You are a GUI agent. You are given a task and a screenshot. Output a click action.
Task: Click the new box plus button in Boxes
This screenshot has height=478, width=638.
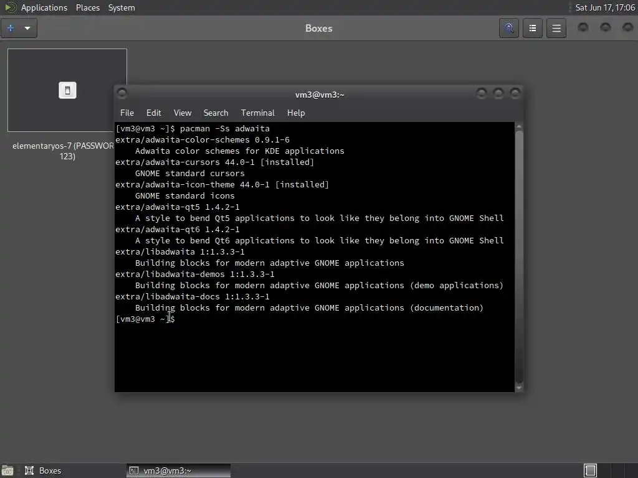(11, 28)
